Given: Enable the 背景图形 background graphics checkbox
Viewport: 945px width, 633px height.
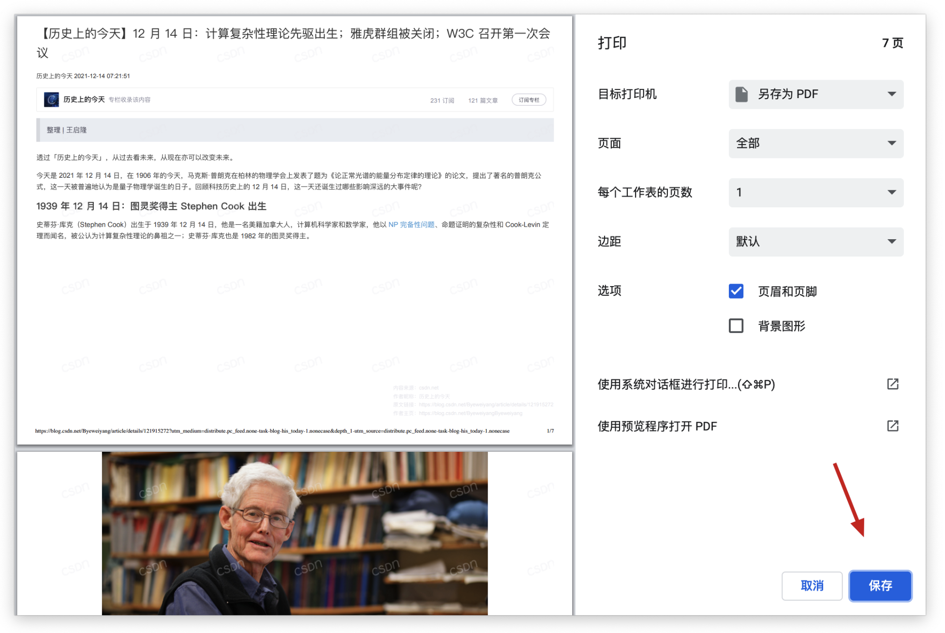Looking at the screenshot, I should click(736, 326).
